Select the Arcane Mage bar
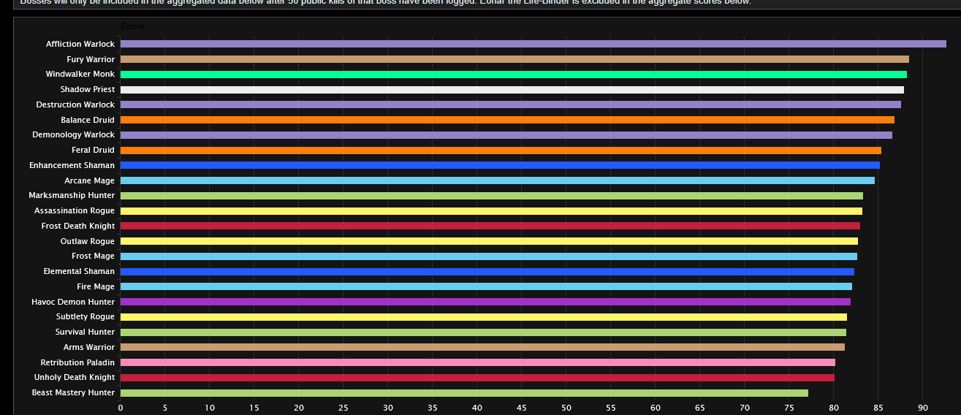Image resolution: width=961 pixels, height=415 pixels. pos(498,180)
